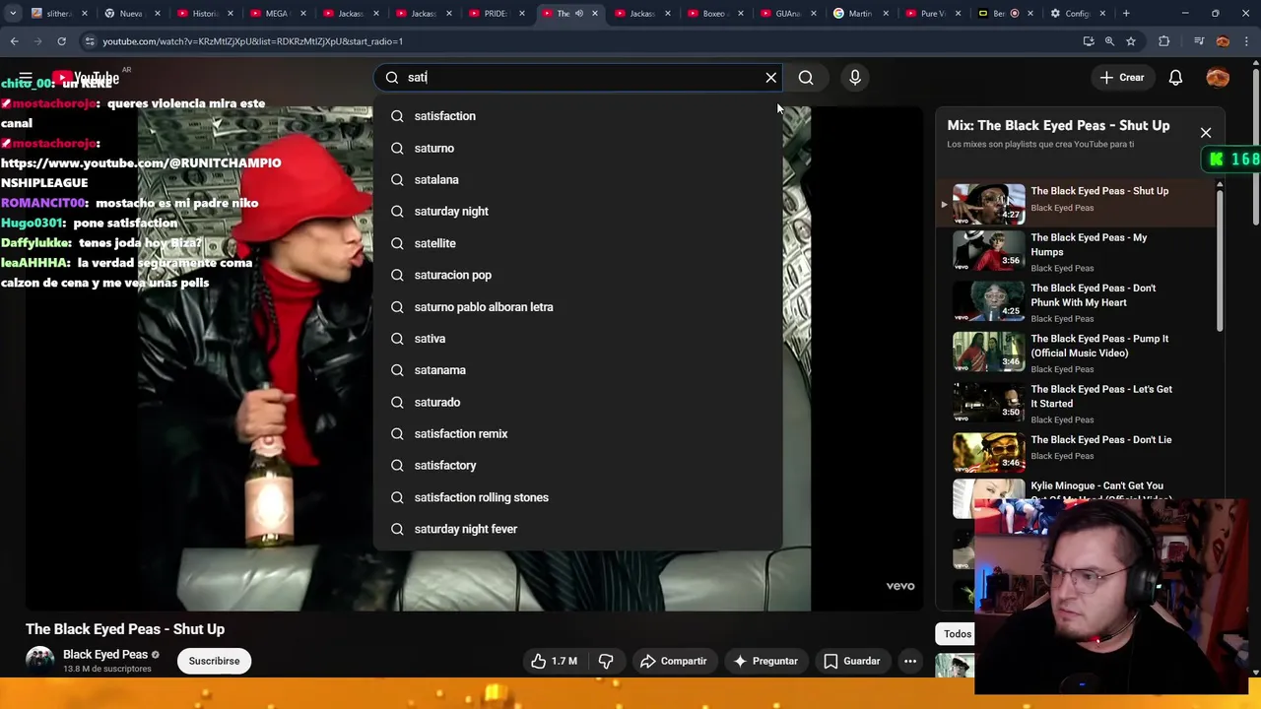Run search with the magnifier button
The width and height of the screenshot is (1261, 709).
pos(806,77)
